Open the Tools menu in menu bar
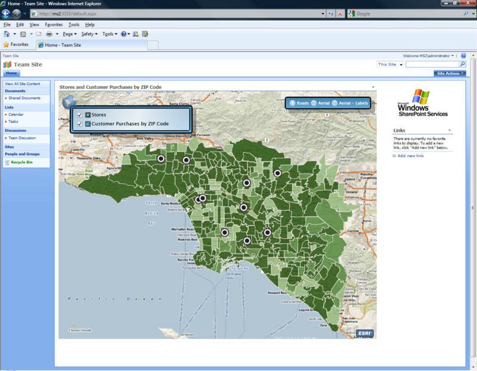The image size is (477, 371). click(x=74, y=24)
